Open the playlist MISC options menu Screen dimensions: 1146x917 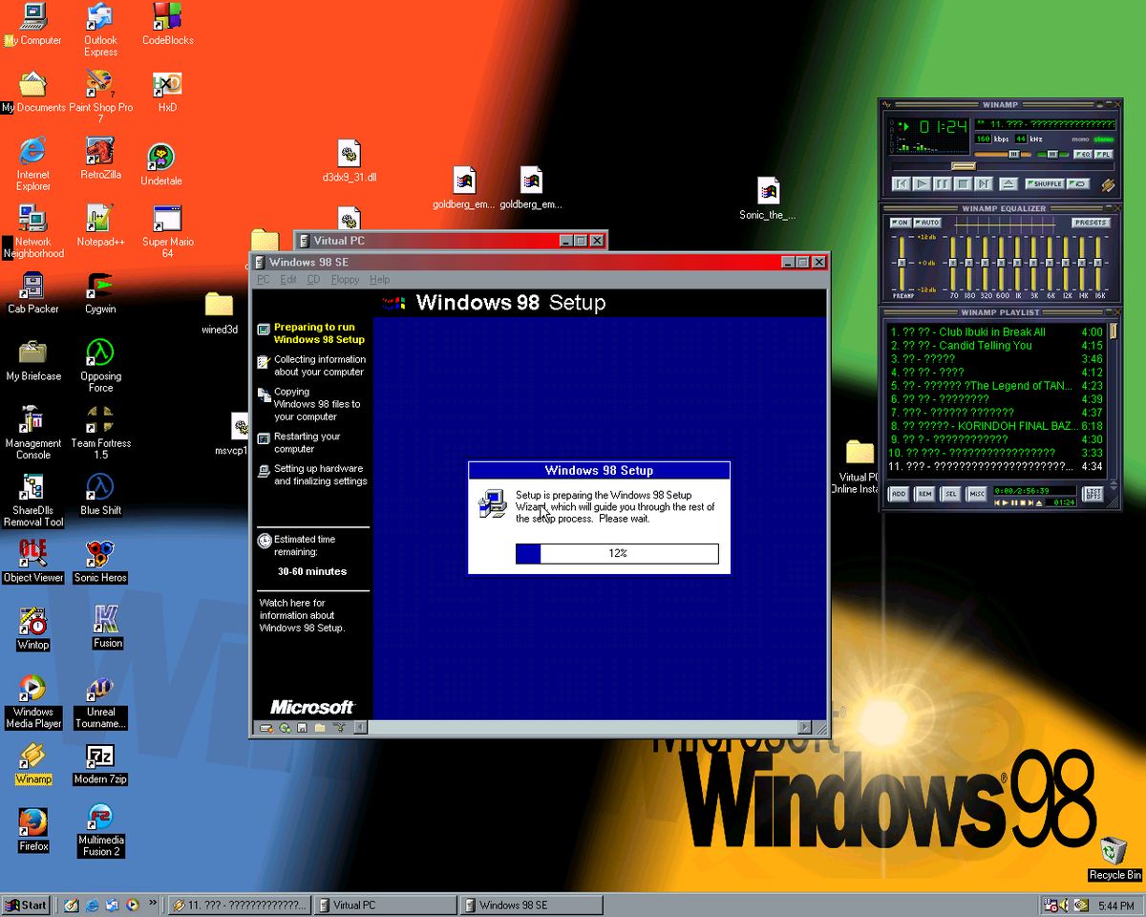(x=976, y=494)
